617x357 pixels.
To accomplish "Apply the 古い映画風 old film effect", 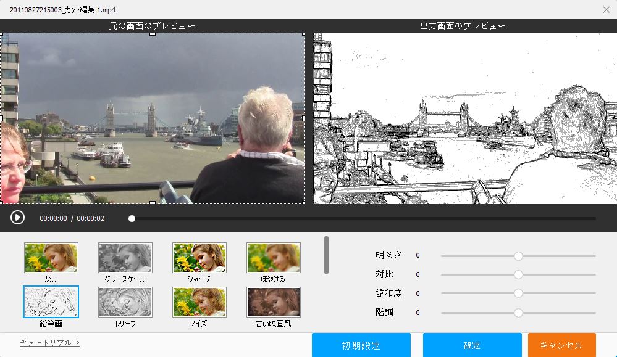I will click(273, 302).
